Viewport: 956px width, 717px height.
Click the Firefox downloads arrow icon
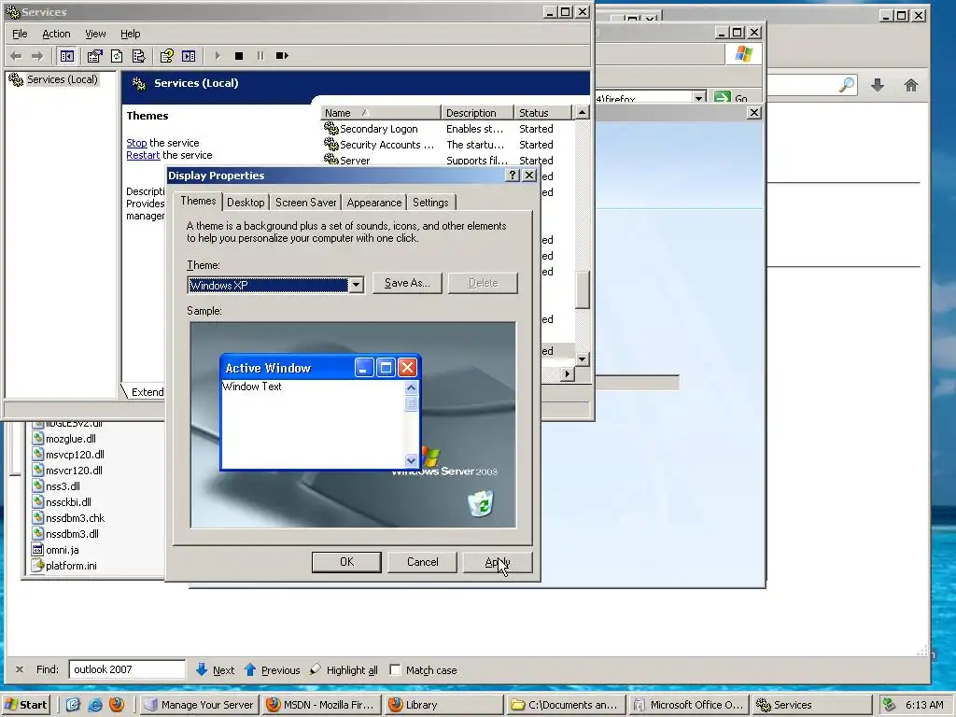tap(878, 85)
